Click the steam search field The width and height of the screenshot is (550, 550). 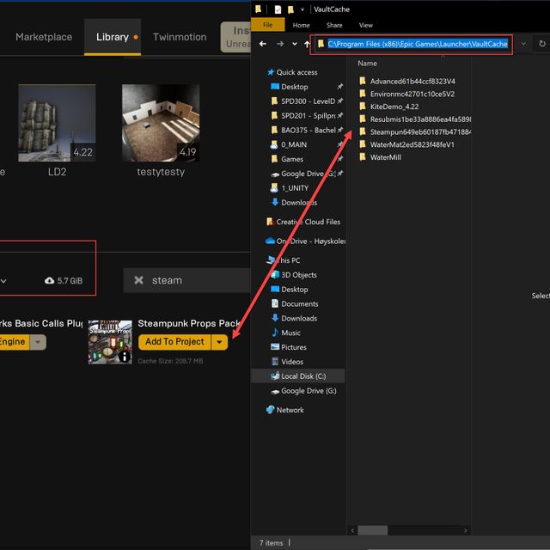coord(187,280)
